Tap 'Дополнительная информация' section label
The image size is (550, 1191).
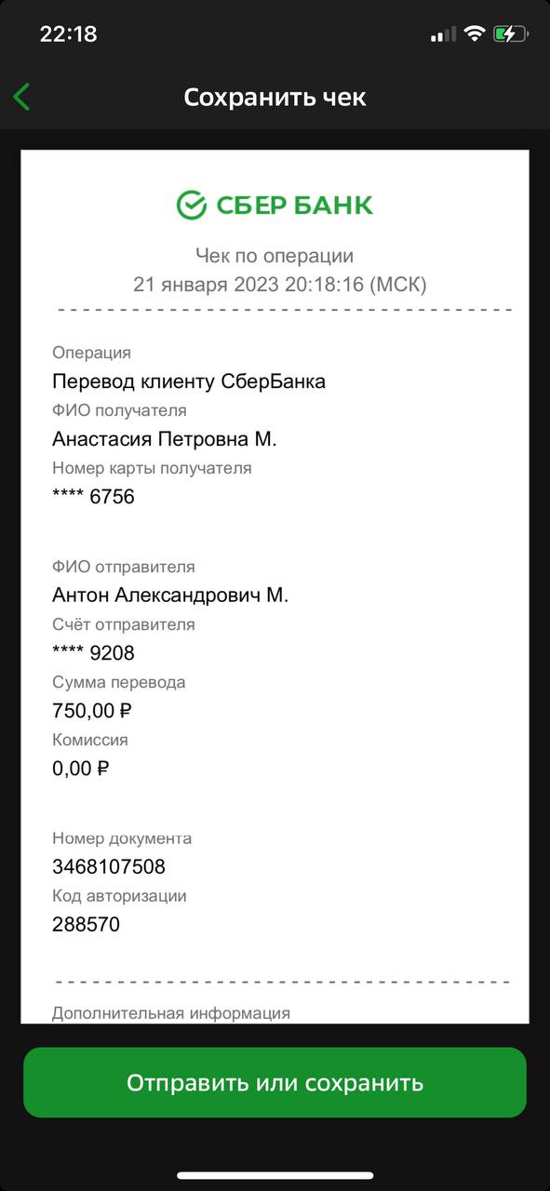171,1013
